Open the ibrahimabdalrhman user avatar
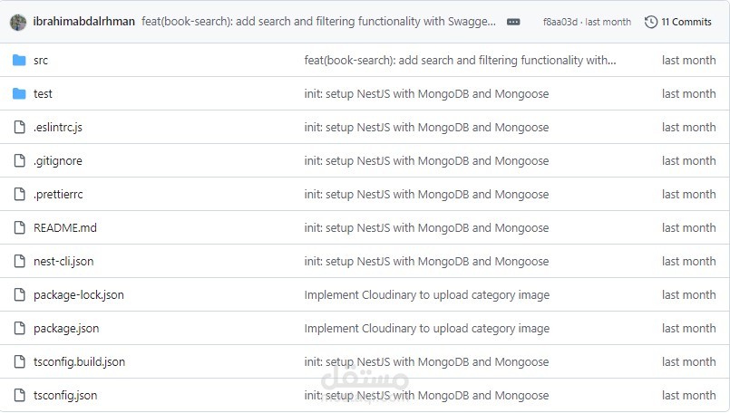This screenshot has height=413, width=730. [x=17, y=22]
